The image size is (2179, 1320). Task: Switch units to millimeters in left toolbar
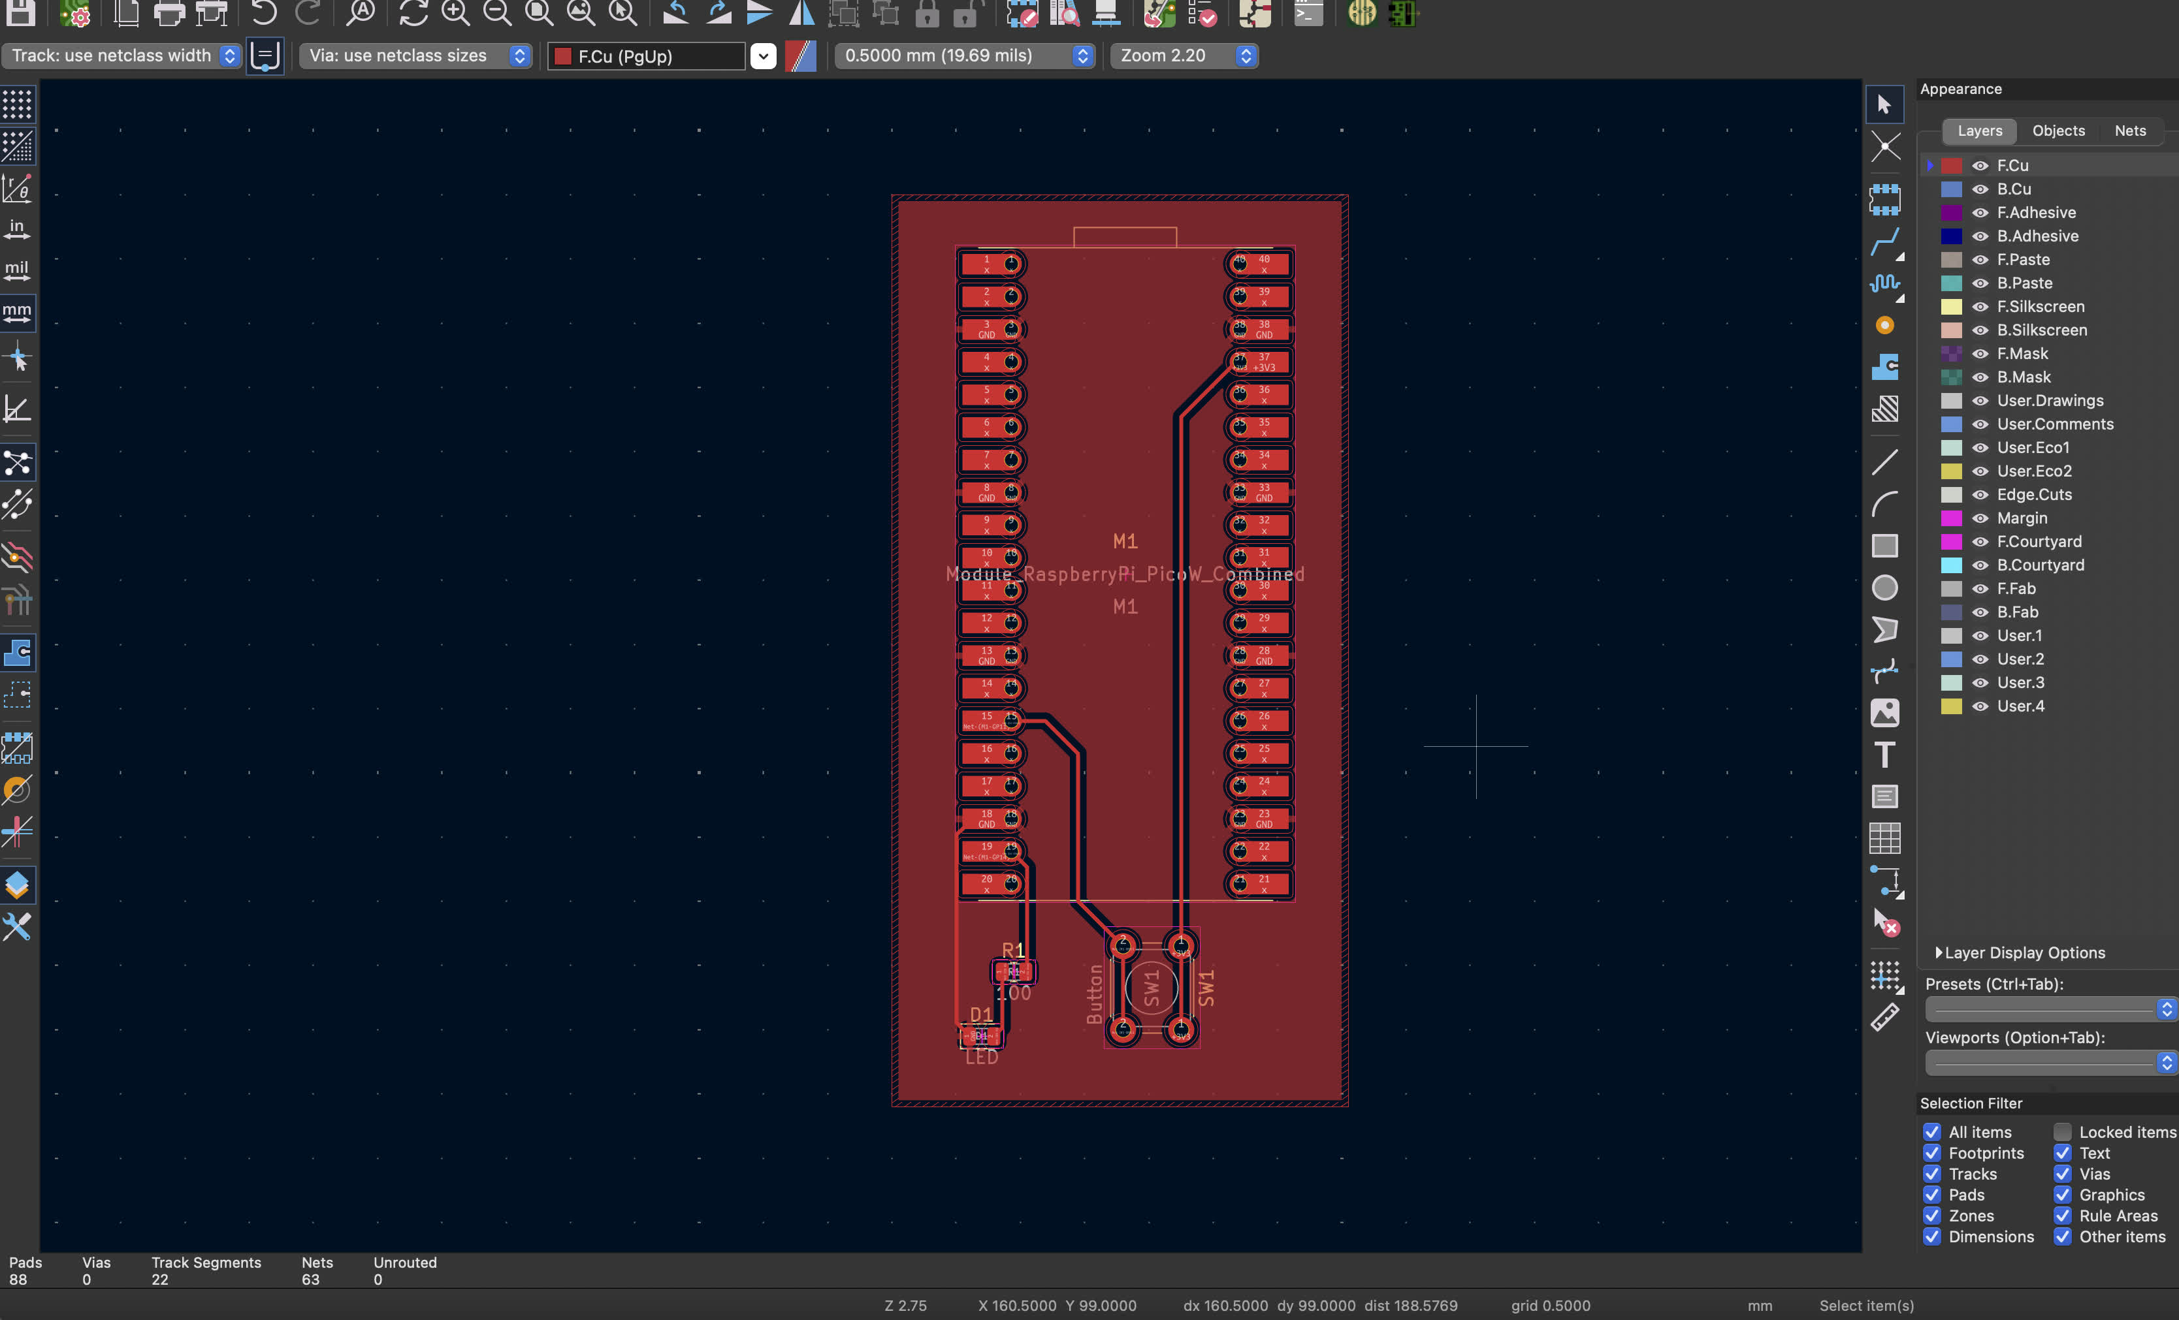click(17, 311)
